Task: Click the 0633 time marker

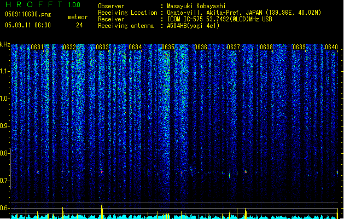Action: (102, 47)
